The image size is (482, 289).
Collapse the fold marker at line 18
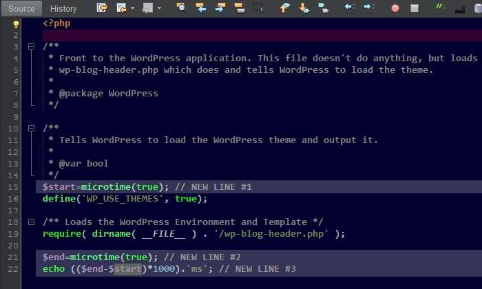click(x=31, y=222)
